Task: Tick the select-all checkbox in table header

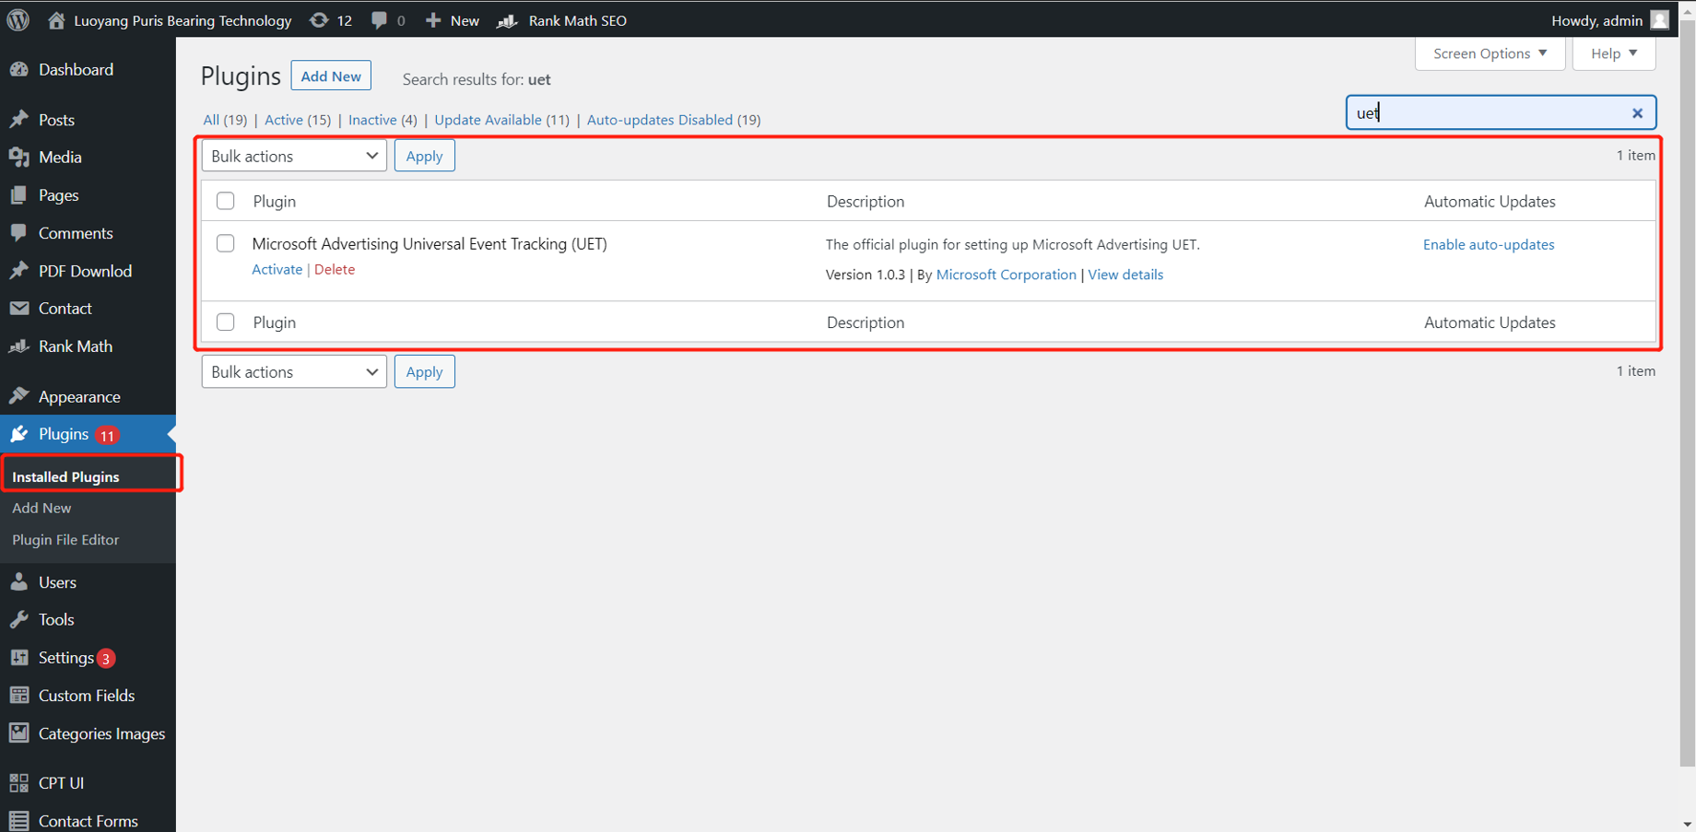Action: (225, 201)
